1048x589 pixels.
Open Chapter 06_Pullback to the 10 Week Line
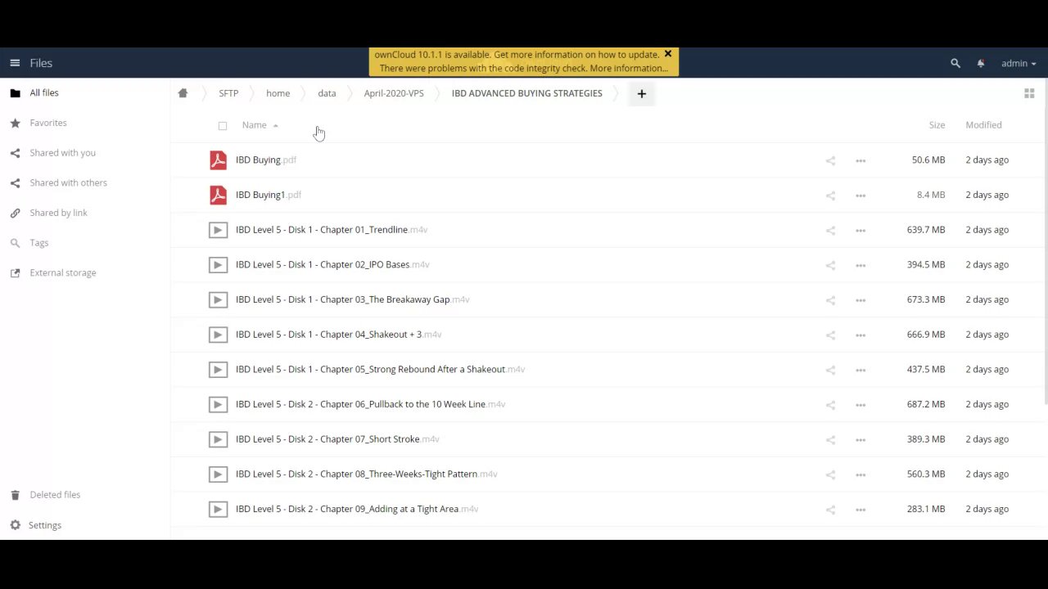coord(370,404)
